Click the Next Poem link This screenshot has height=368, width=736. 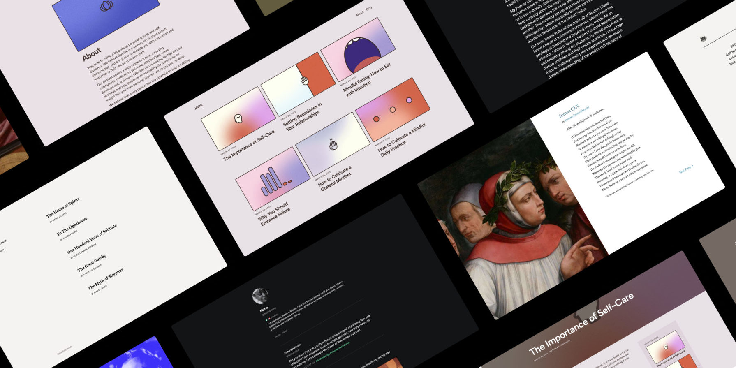point(686,169)
